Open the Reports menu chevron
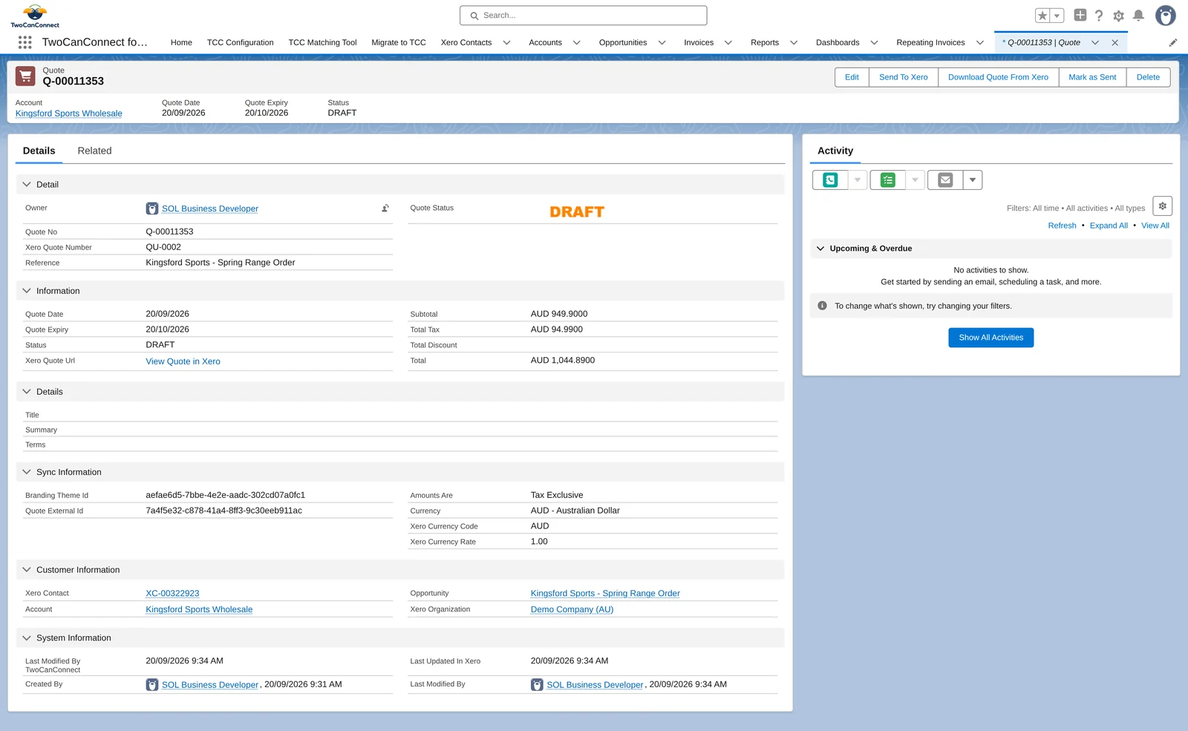 [x=794, y=43]
